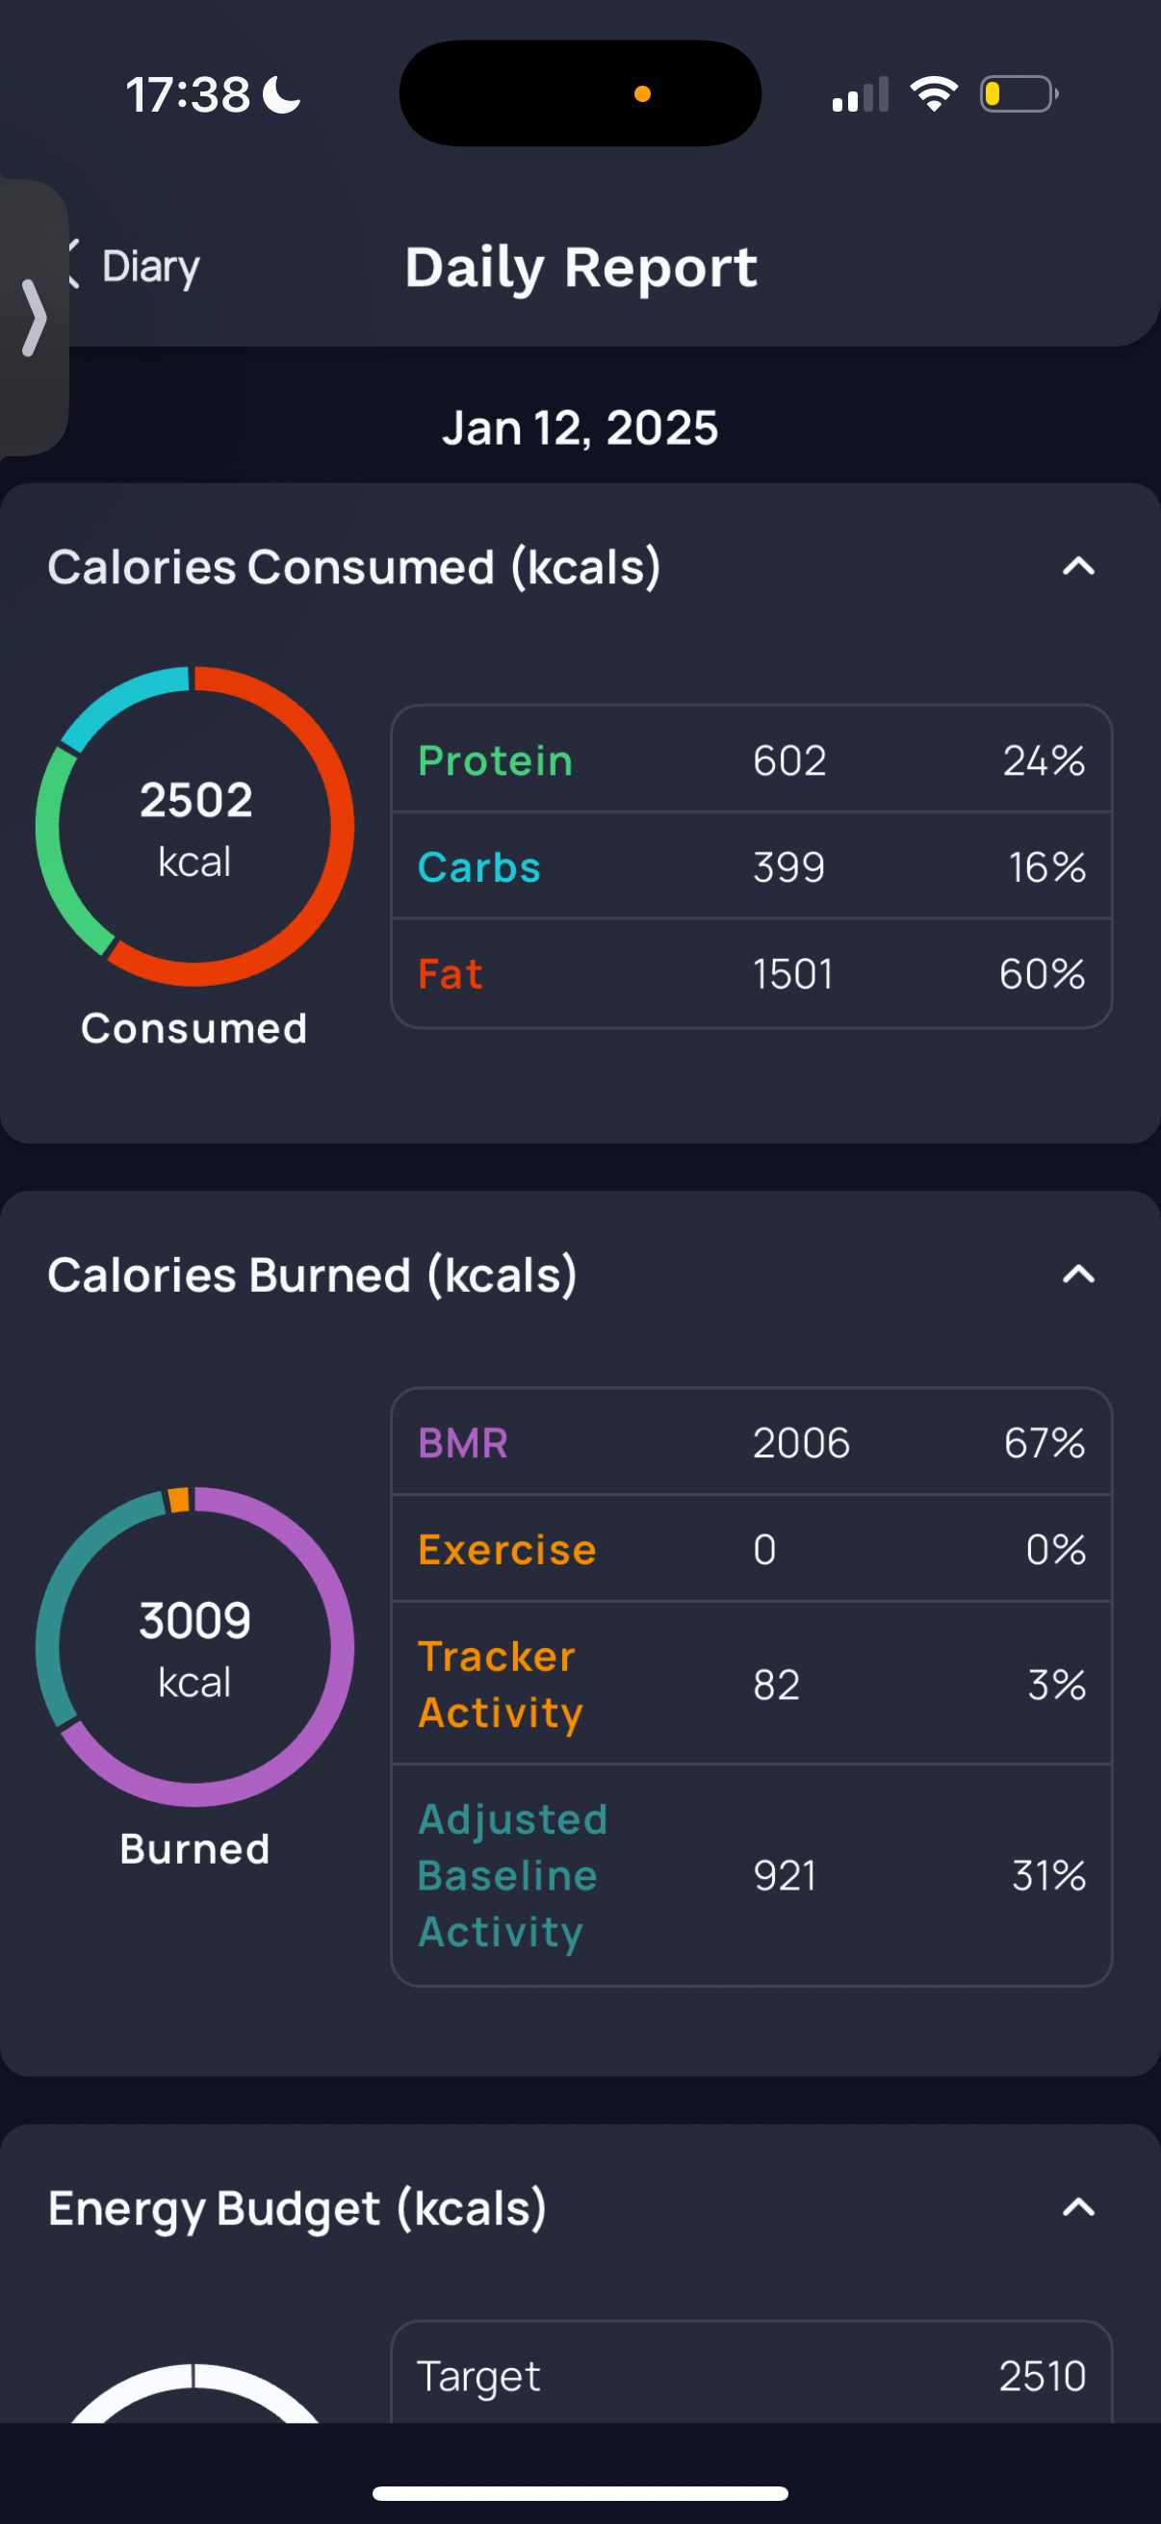Tap the Do Not Disturb moon icon
Viewport: 1161px width, 2524px height.
coord(283,95)
